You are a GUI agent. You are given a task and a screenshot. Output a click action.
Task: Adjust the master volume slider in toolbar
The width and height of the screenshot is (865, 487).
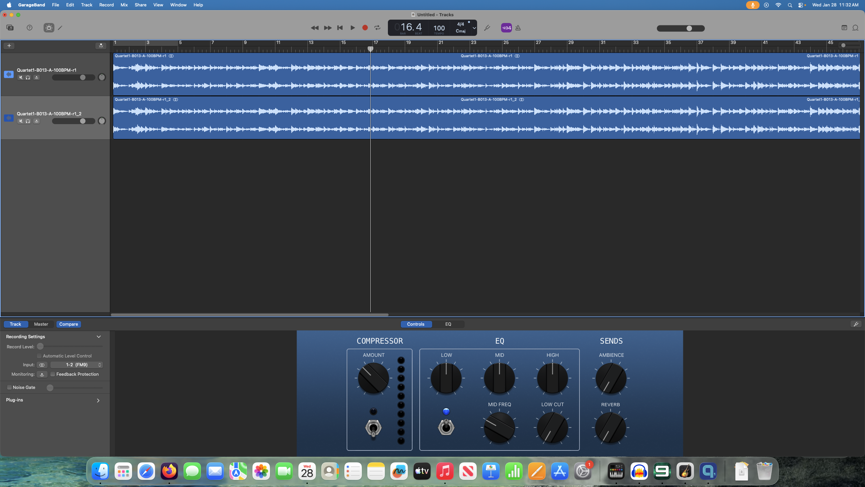point(681,28)
